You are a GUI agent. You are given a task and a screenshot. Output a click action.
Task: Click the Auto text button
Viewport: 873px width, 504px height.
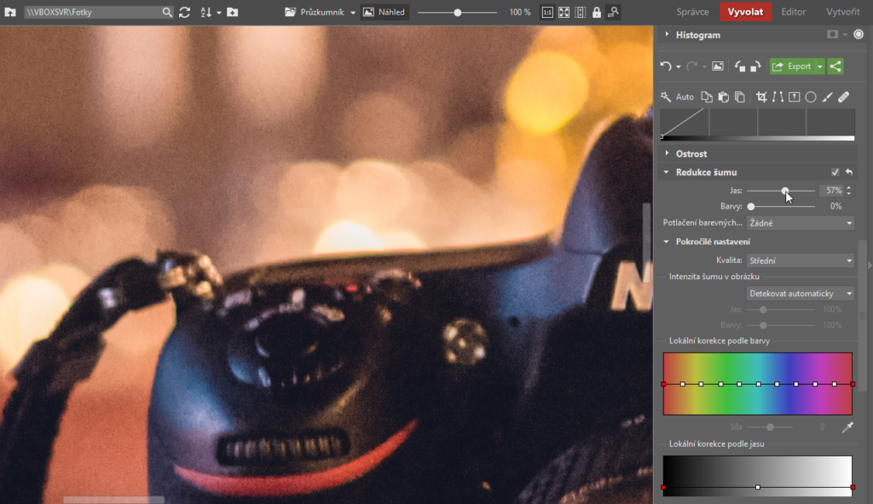(x=685, y=97)
